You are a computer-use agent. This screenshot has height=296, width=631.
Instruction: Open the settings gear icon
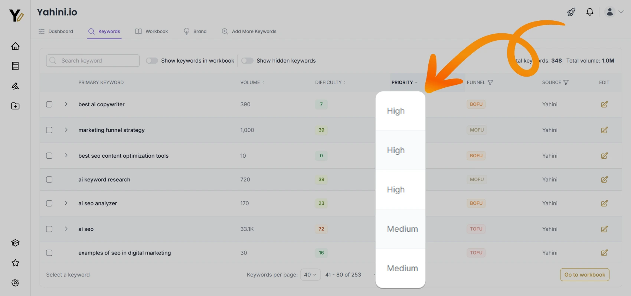[15, 283]
